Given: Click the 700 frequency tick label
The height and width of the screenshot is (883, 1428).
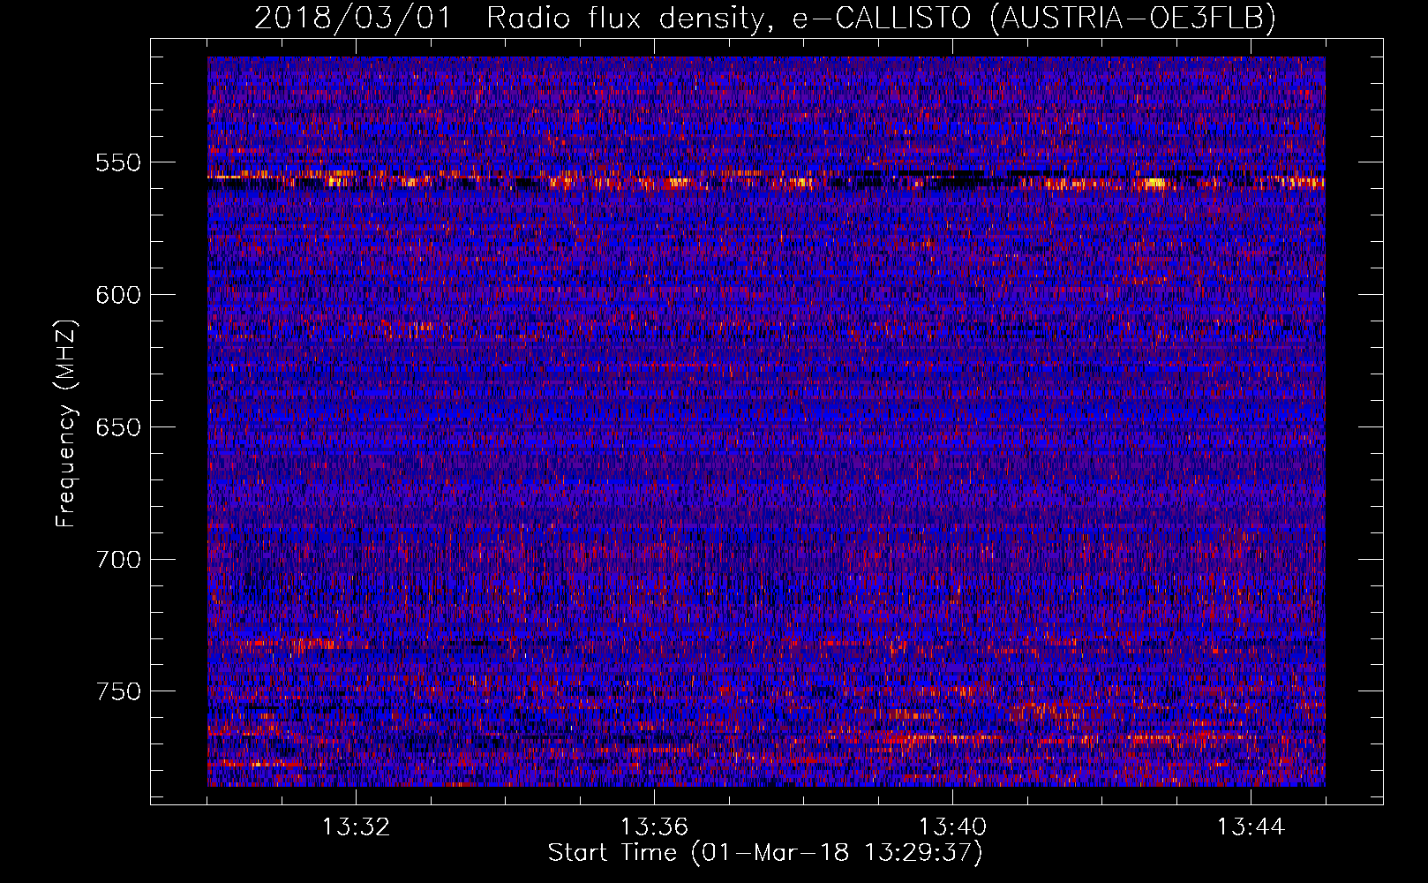Looking at the screenshot, I should 118,560.
